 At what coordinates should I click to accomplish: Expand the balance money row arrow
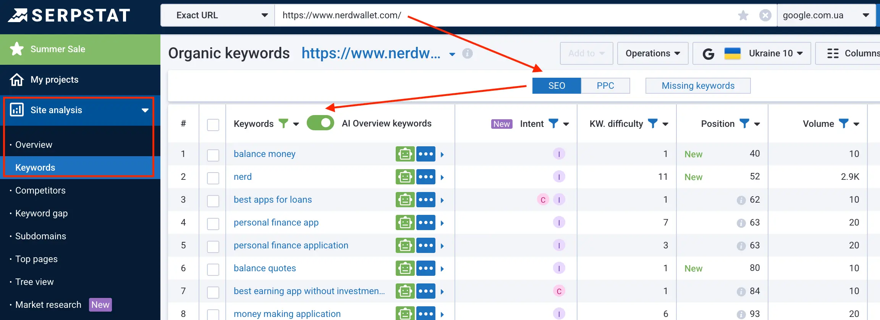(442, 154)
